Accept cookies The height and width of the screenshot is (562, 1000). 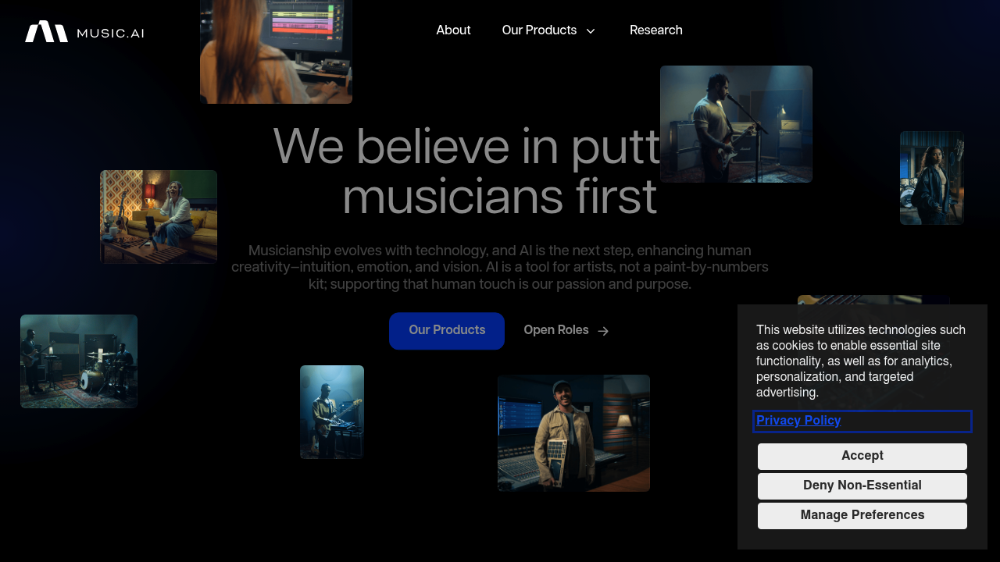pyautogui.click(x=862, y=456)
